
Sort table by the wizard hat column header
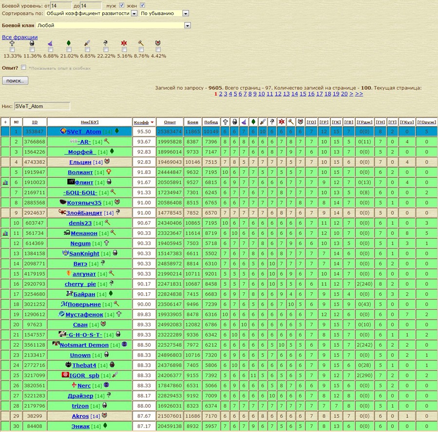[244, 122]
